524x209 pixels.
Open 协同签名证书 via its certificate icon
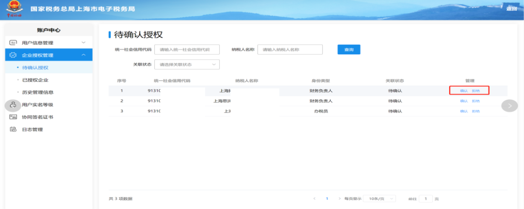13,117
